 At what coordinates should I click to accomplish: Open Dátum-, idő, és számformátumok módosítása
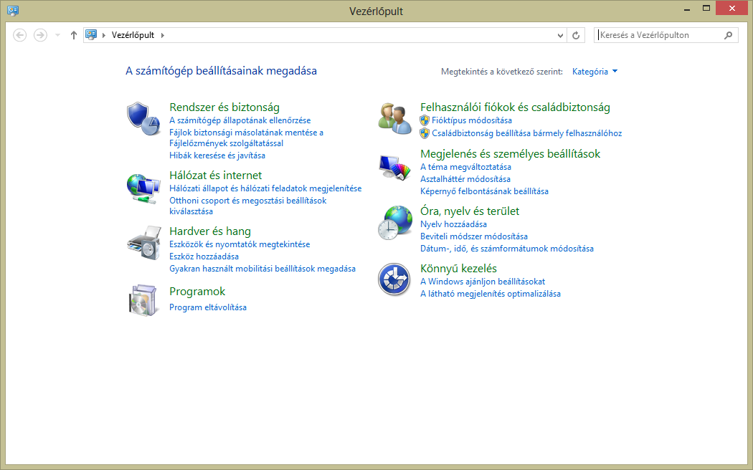(506, 249)
